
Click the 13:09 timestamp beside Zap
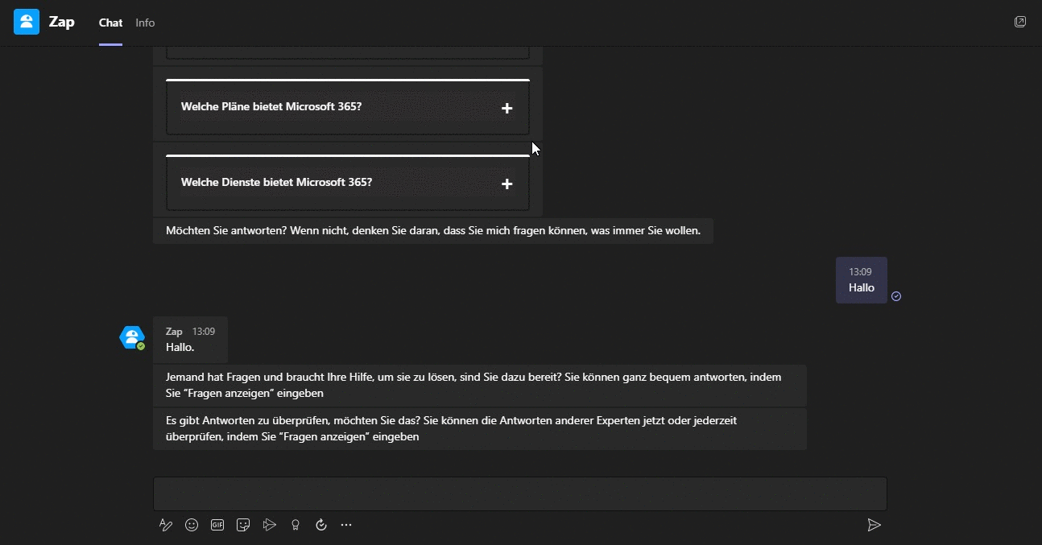point(204,331)
